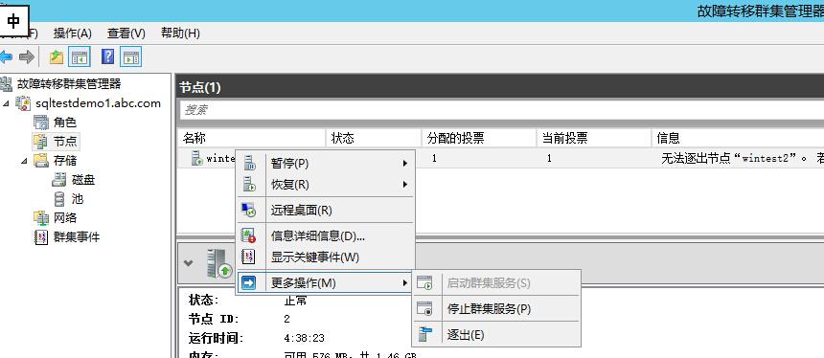The height and width of the screenshot is (358, 824).
Task: Click the 远程桌面 remote desktop icon
Action: [248, 210]
